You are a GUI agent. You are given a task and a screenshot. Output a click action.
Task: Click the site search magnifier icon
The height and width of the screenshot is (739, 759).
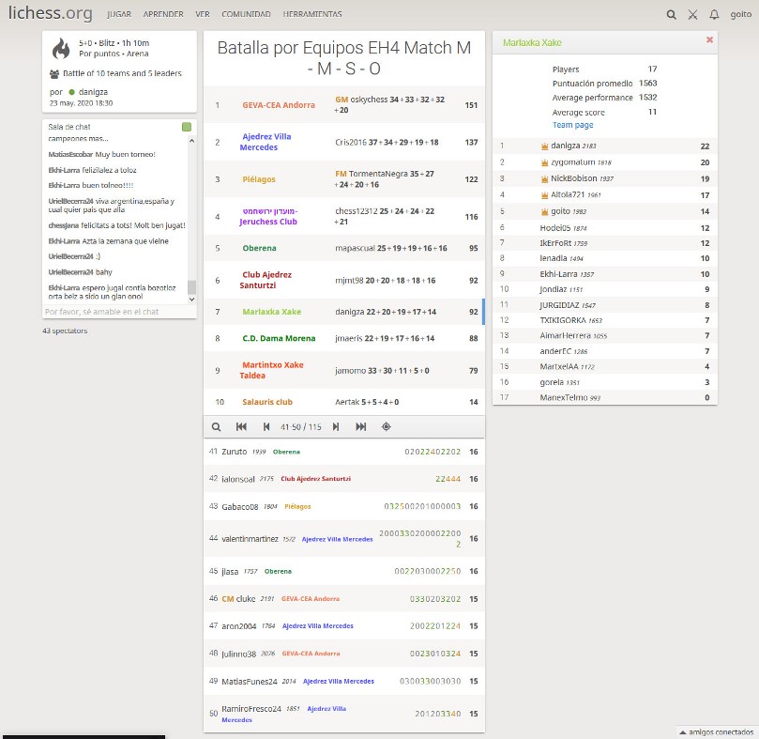pos(671,15)
